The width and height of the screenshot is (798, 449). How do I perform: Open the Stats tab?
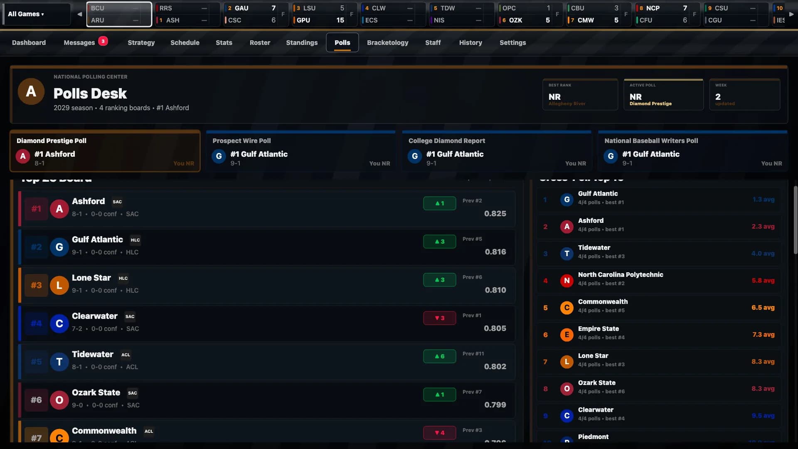point(224,42)
